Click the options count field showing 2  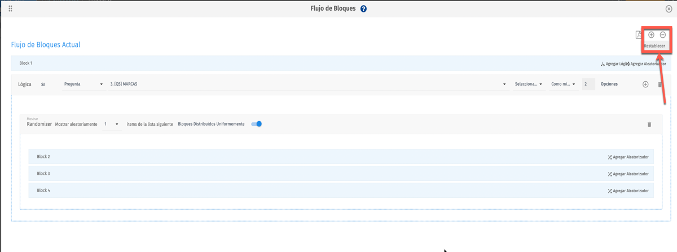click(588, 84)
